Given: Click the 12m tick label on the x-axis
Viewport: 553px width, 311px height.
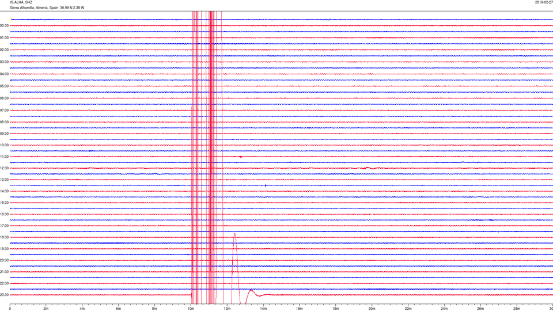Looking at the screenshot, I should click(x=227, y=309).
